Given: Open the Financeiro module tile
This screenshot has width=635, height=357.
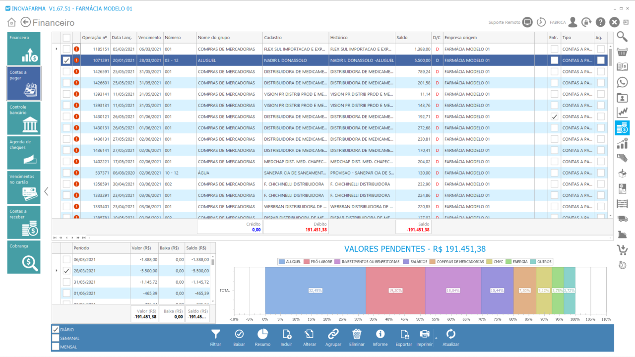Looking at the screenshot, I should tap(24, 48).
